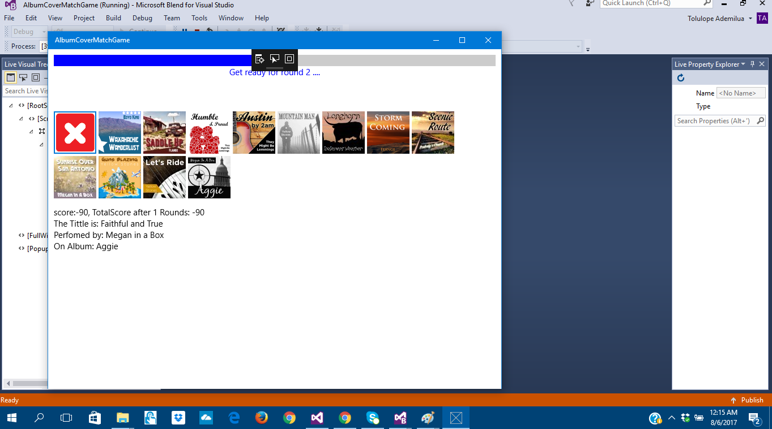772x429 pixels.
Task: Toggle the highlighted filter icon in Live Visual Tree
Action: click(x=10, y=77)
